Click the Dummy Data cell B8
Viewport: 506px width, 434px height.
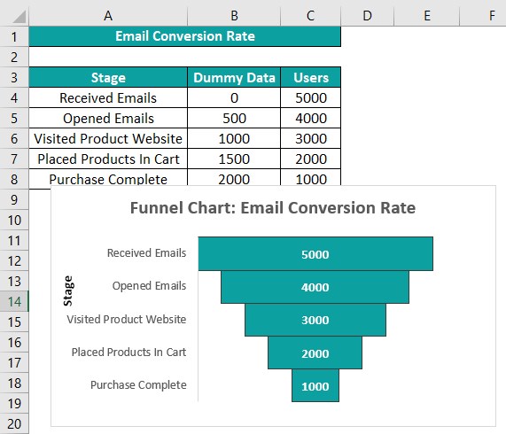click(x=234, y=178)
